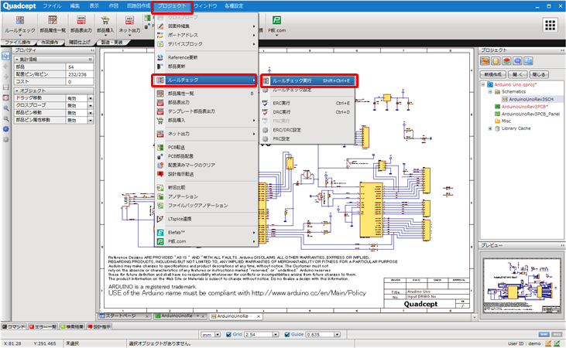Click the PCB部品配置 menu icon
566x348 pixels.
pyautogui.click(x=160, y=156)
